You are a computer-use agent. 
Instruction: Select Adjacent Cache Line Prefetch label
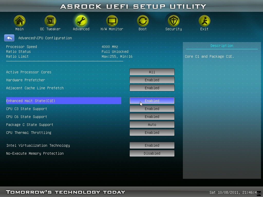[x=35, y=88]
